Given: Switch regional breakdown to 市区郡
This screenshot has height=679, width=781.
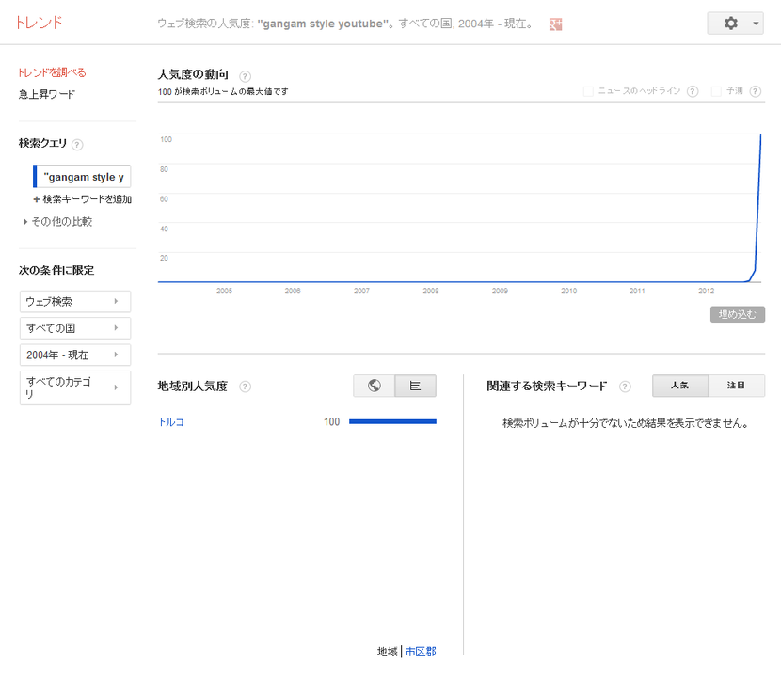Looking at the screenshot, I should point(421,652).
